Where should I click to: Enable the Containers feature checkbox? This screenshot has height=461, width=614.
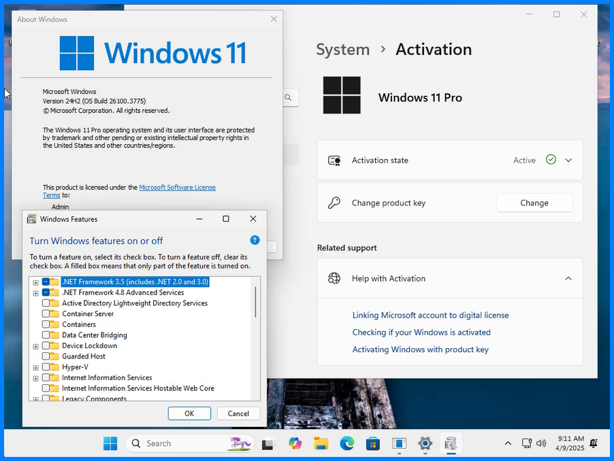click(46, 324)
